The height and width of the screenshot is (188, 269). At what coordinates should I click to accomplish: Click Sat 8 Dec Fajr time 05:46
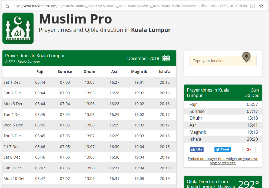tap(40, 157)
